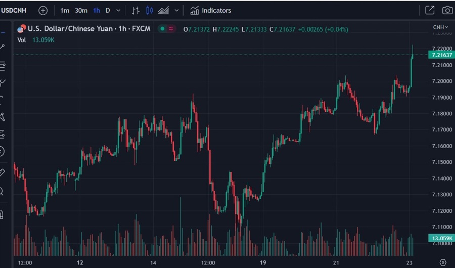Viewport: 455px width, 268px height.
Task: Open symbol search via USDCNH
Action: [14, 11]
